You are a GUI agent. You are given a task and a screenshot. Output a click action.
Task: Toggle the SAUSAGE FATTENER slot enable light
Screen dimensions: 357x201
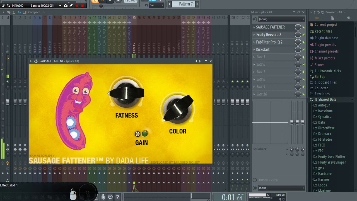click(304, 27)
